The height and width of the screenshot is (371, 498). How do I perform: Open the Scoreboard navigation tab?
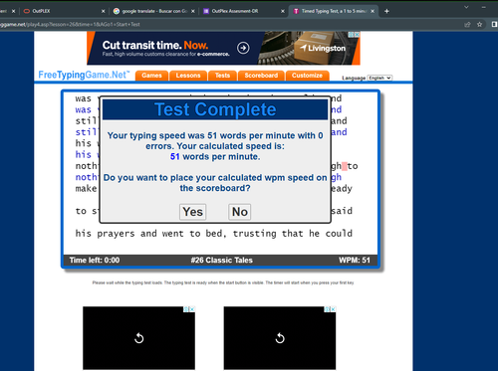pyautogui.click(x=261, y=76)
